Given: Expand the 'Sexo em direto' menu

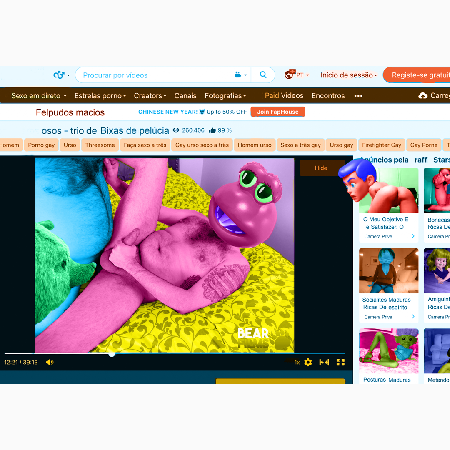Looking at the screenshot, I should coord(39,96).
